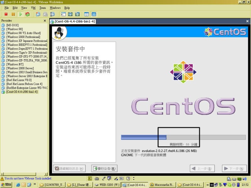This screenshot has width=251, height=188.
Task: Show the VM summary view icon
Action: [87, 14]
